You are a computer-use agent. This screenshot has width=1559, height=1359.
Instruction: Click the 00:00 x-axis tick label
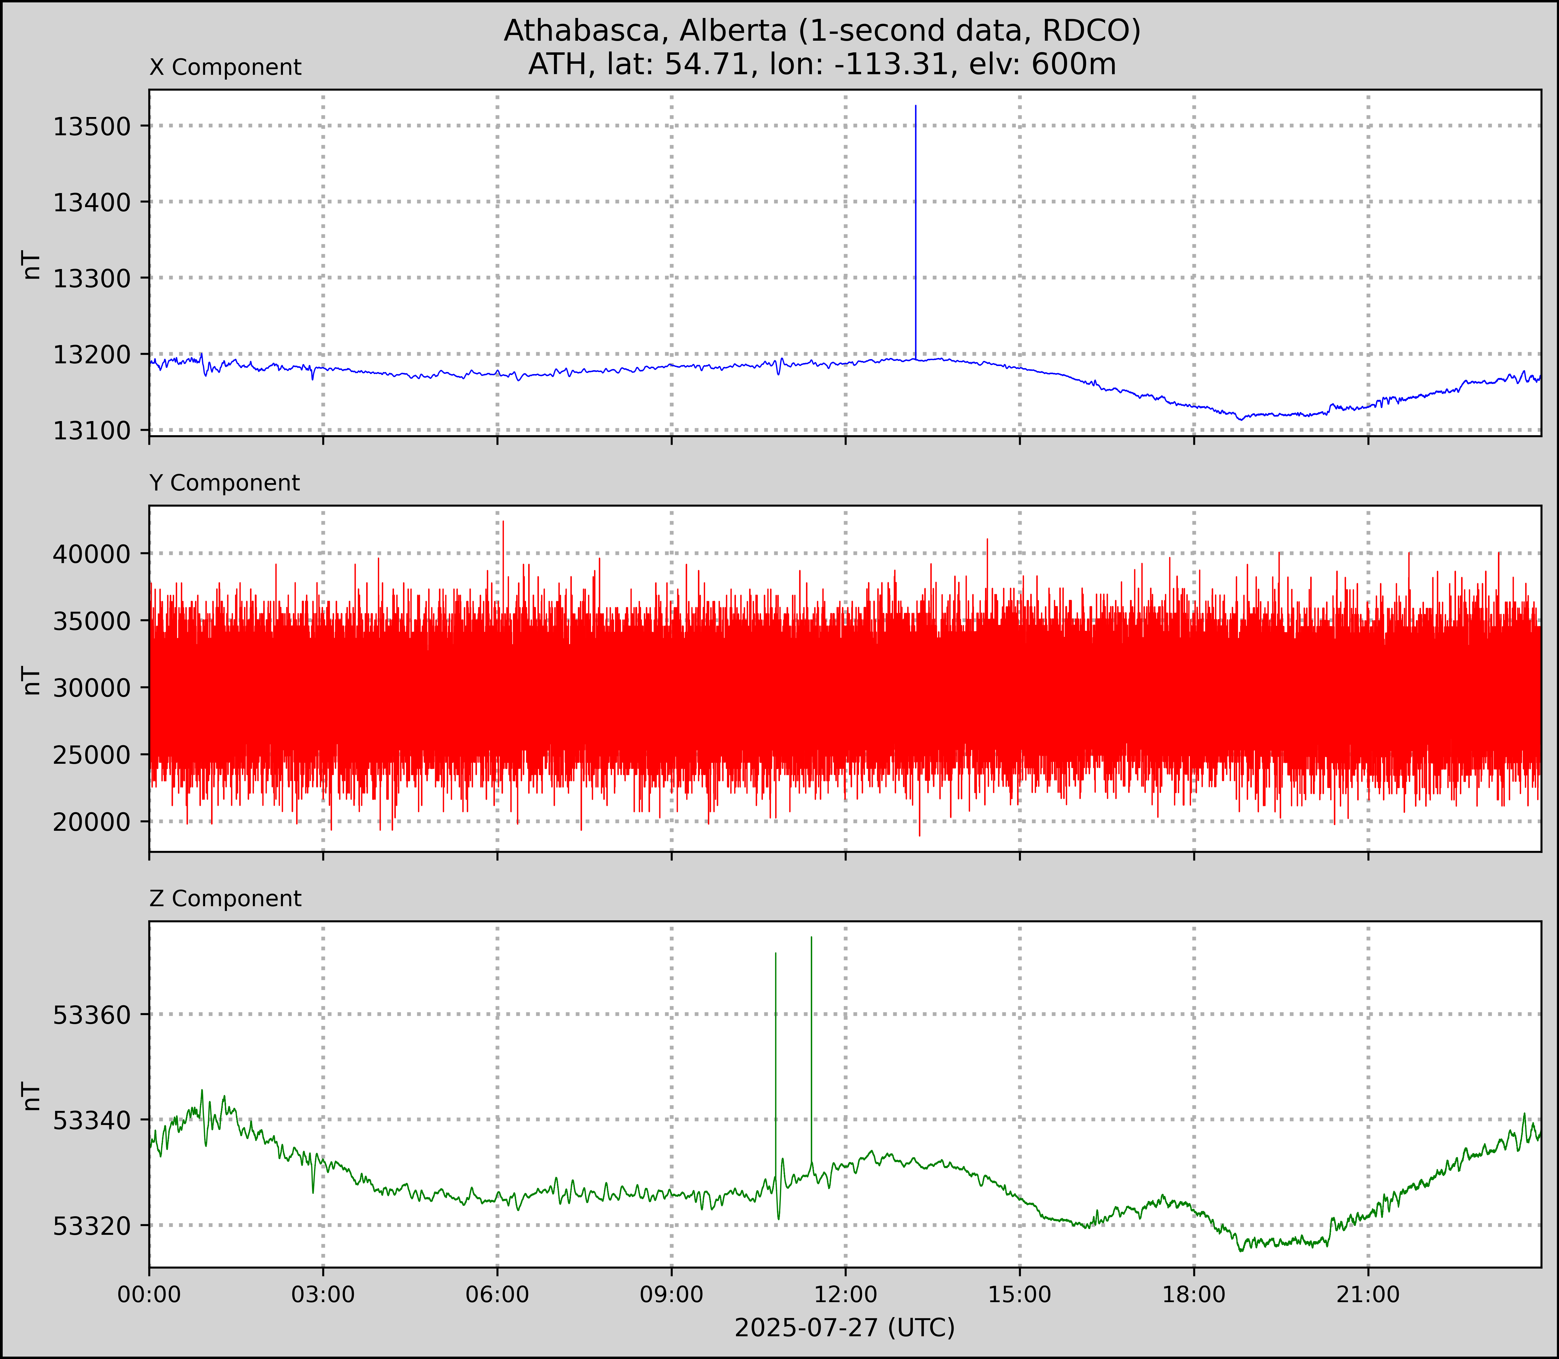(149, 1294)
